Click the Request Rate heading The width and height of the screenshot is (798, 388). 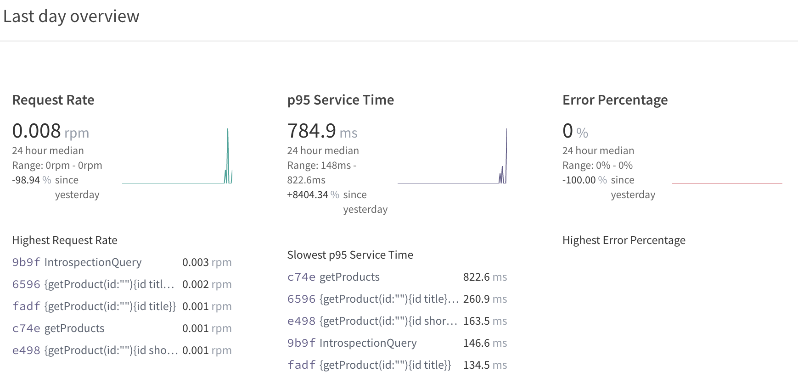(53, 100)
